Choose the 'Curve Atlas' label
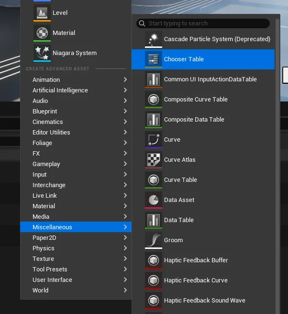Screen dimensions: 288x314 179,159
